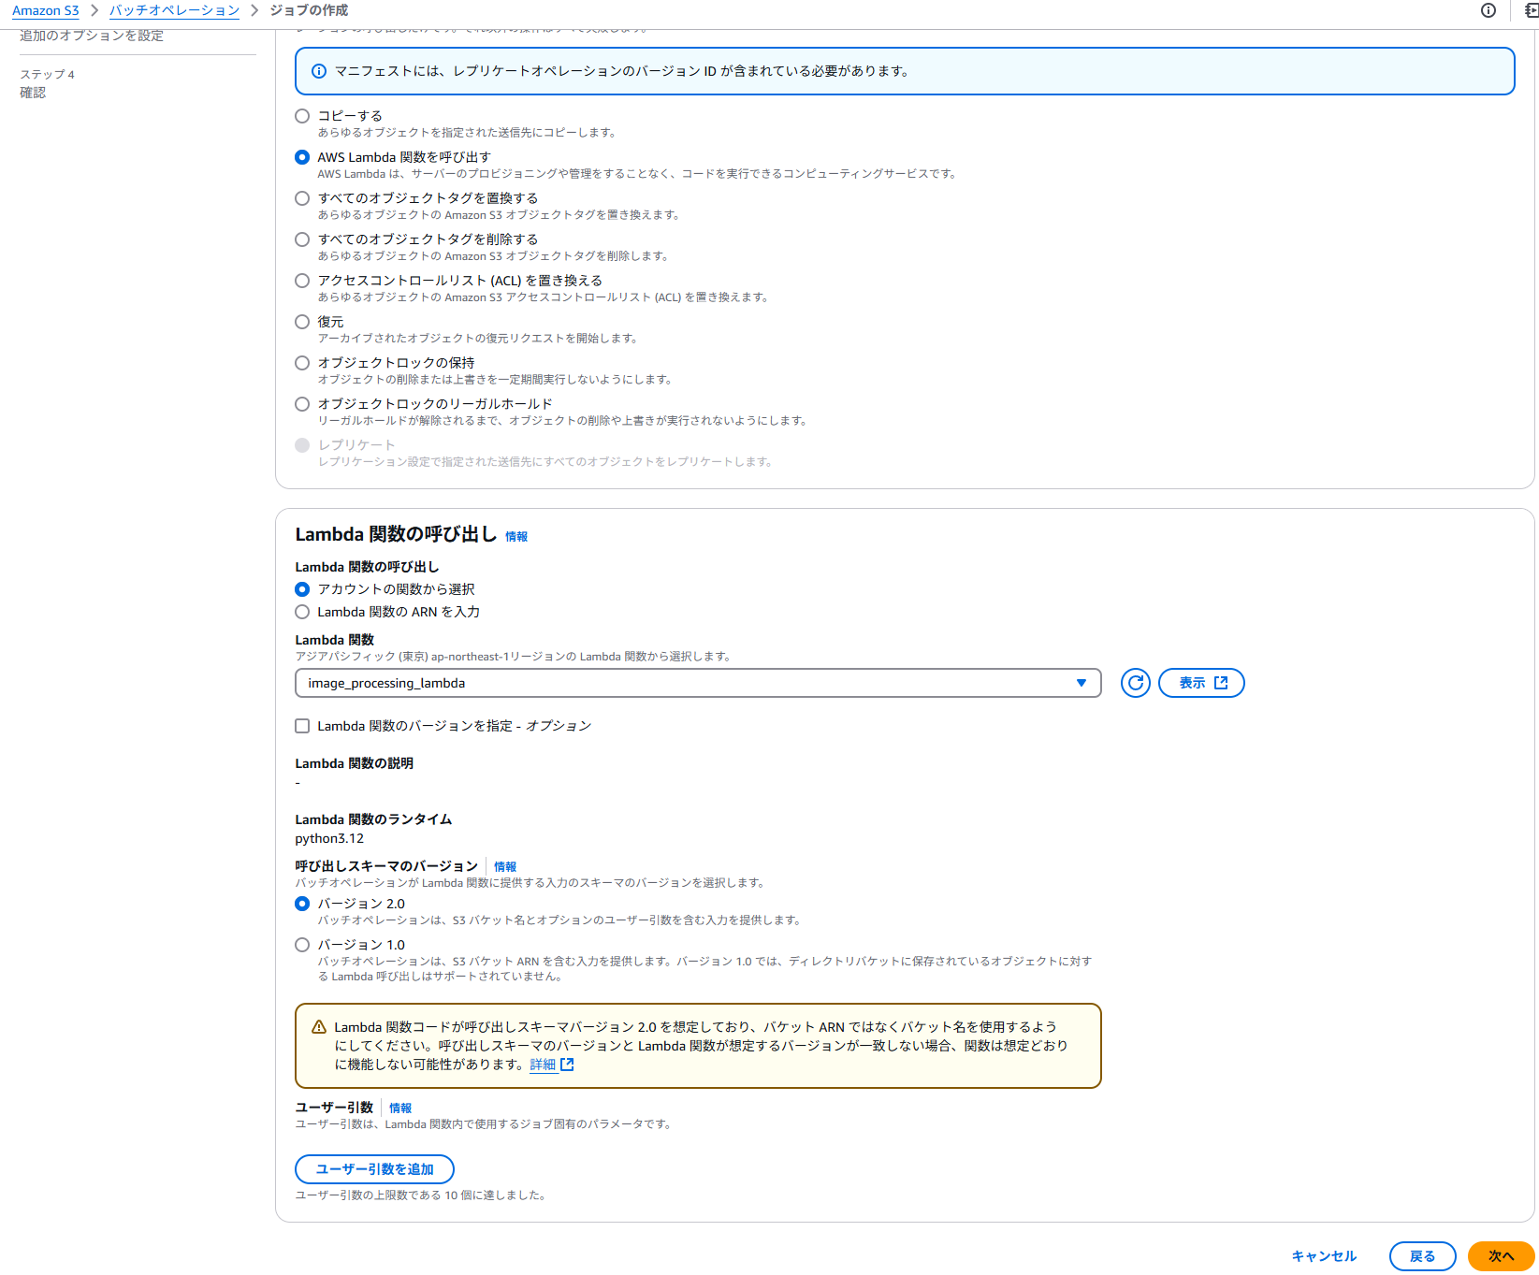Click the ユーザー引数を追加 button

pyautogui.click(x=374, y=1169)
